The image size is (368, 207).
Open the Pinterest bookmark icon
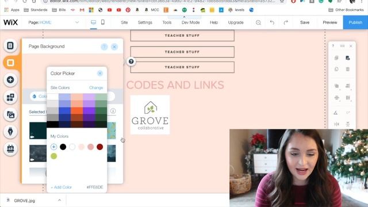coord(128,10)
